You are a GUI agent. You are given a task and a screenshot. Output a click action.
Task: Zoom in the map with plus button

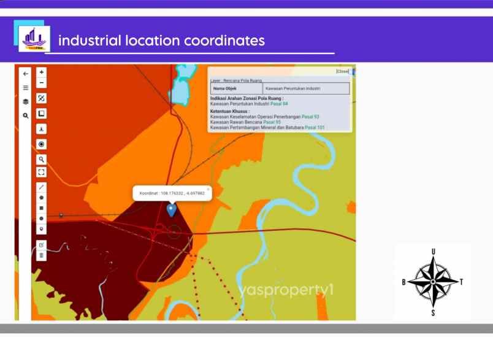[41, 72]
